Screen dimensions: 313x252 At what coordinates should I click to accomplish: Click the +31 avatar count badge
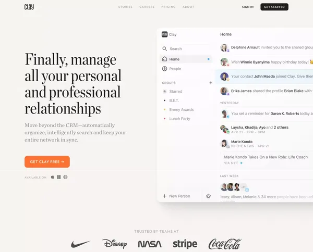(x=243, y=187)
